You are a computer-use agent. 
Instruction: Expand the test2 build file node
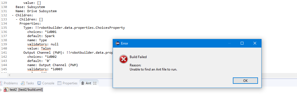[x=1, y=90]
